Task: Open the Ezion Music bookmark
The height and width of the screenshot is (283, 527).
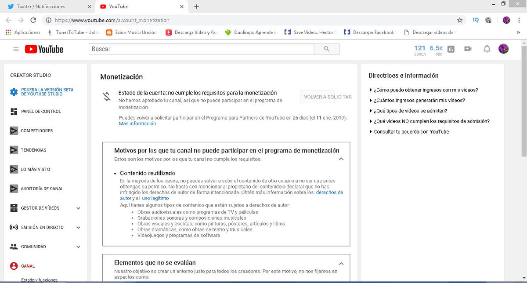Action: tap(131, 33)
